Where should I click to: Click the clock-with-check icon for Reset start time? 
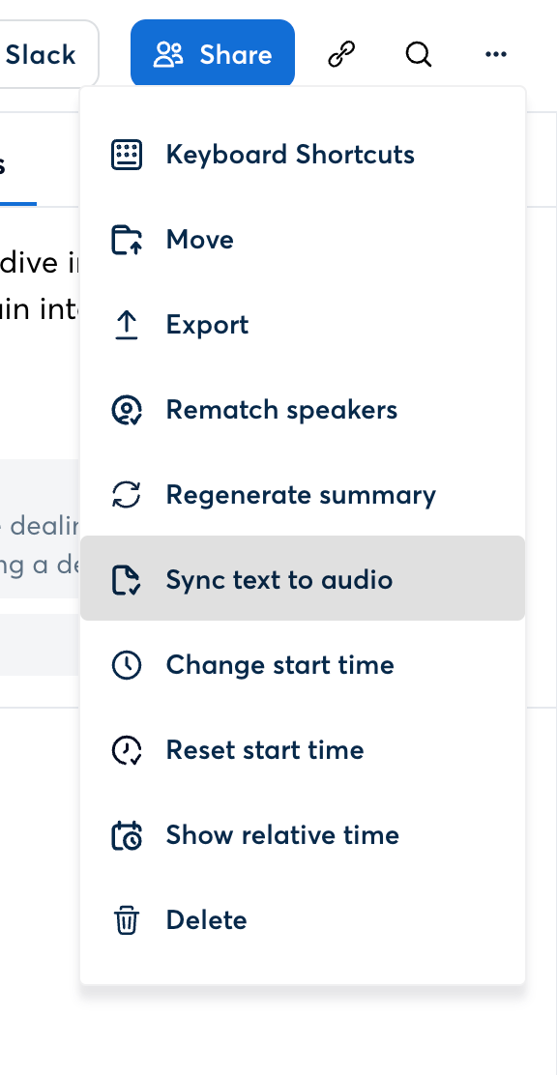coord(127,749)
